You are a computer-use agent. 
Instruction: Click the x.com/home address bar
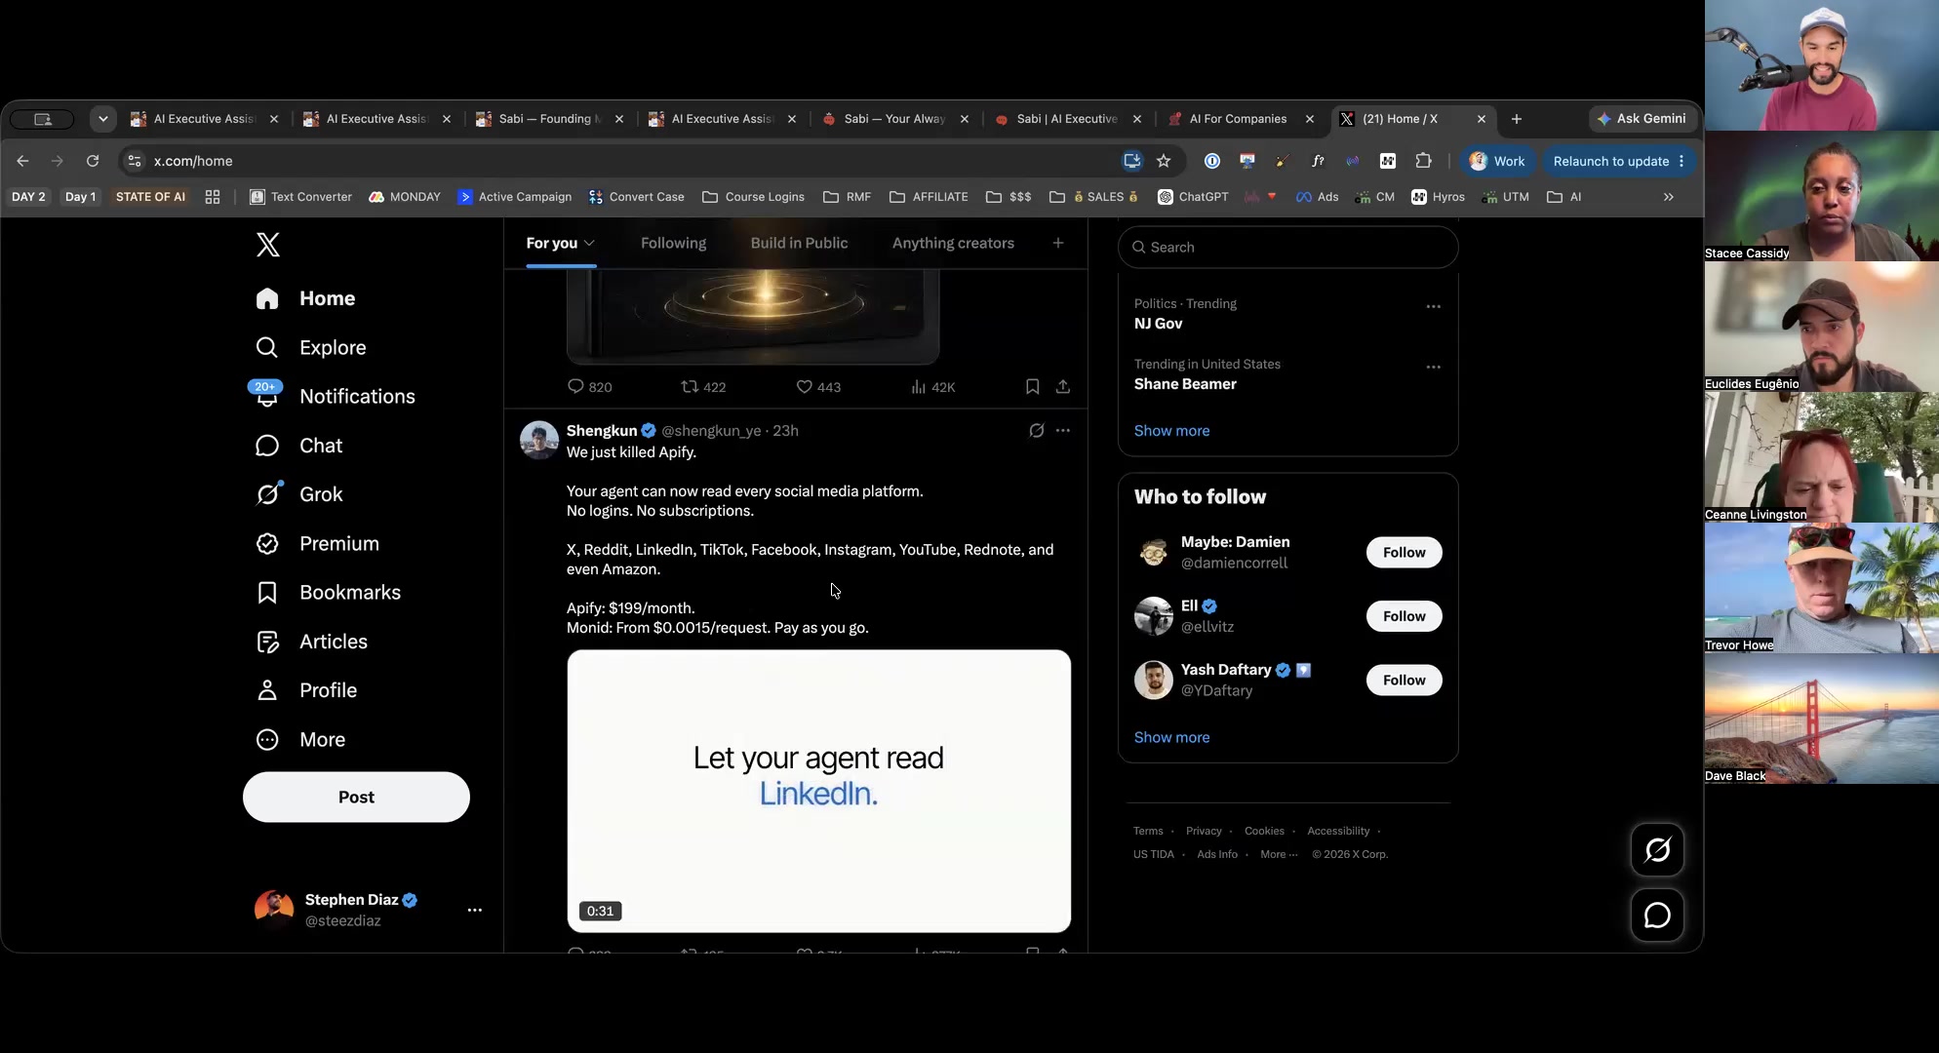tap(624, 162)
